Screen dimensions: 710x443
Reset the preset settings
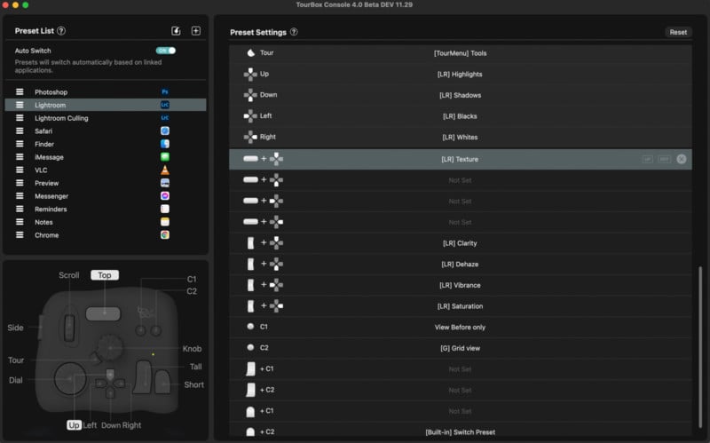pyautogui.click(x=678, y=32)
